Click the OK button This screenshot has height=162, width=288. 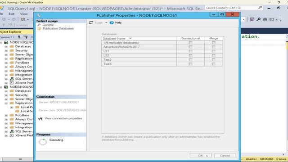(201, 156)
